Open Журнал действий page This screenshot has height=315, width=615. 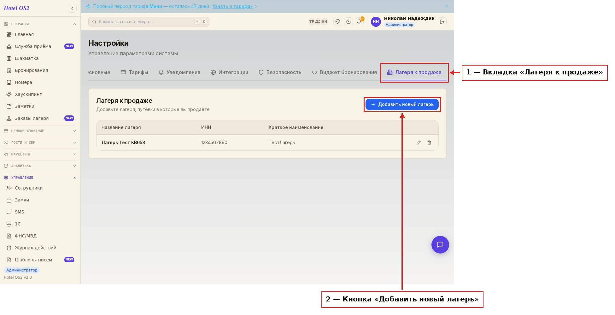click(x=40, y=248)
